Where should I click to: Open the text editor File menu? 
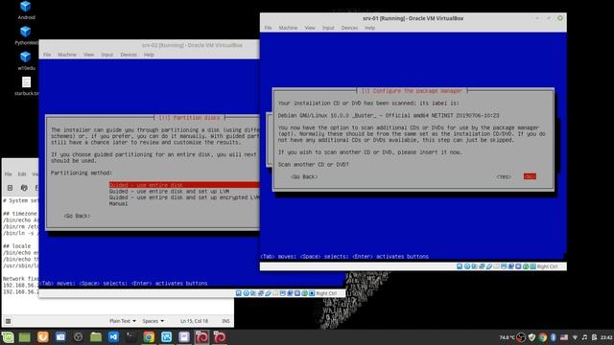(x=8, y=174)
